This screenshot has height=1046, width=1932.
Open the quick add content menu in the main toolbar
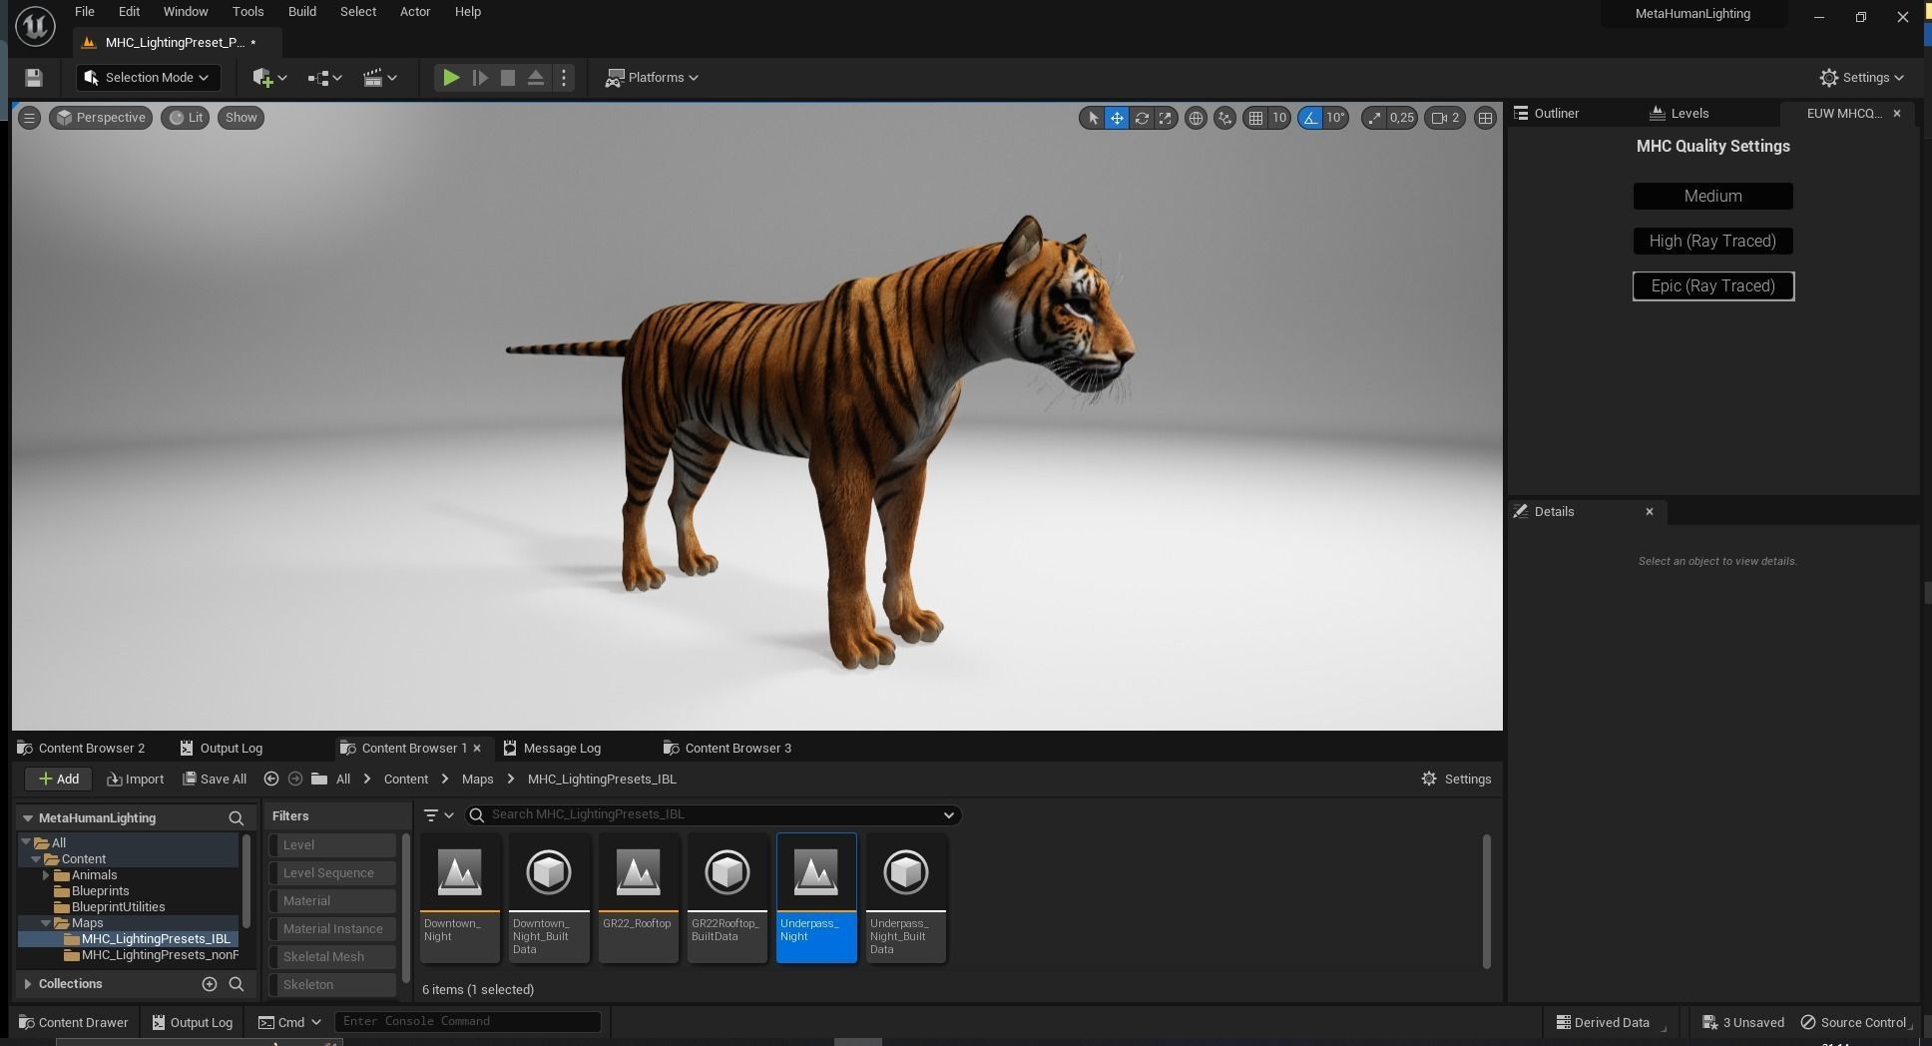click(269, 78)
